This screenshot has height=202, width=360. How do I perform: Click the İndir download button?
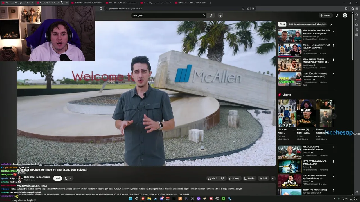(x=264, y=178)
